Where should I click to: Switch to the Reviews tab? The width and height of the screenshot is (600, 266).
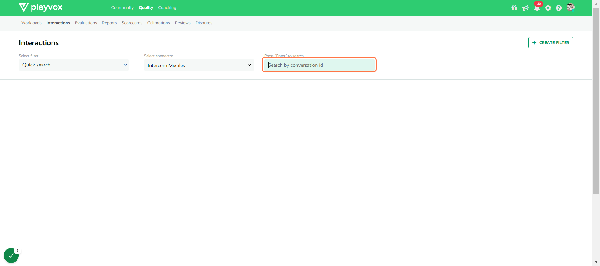182,23
